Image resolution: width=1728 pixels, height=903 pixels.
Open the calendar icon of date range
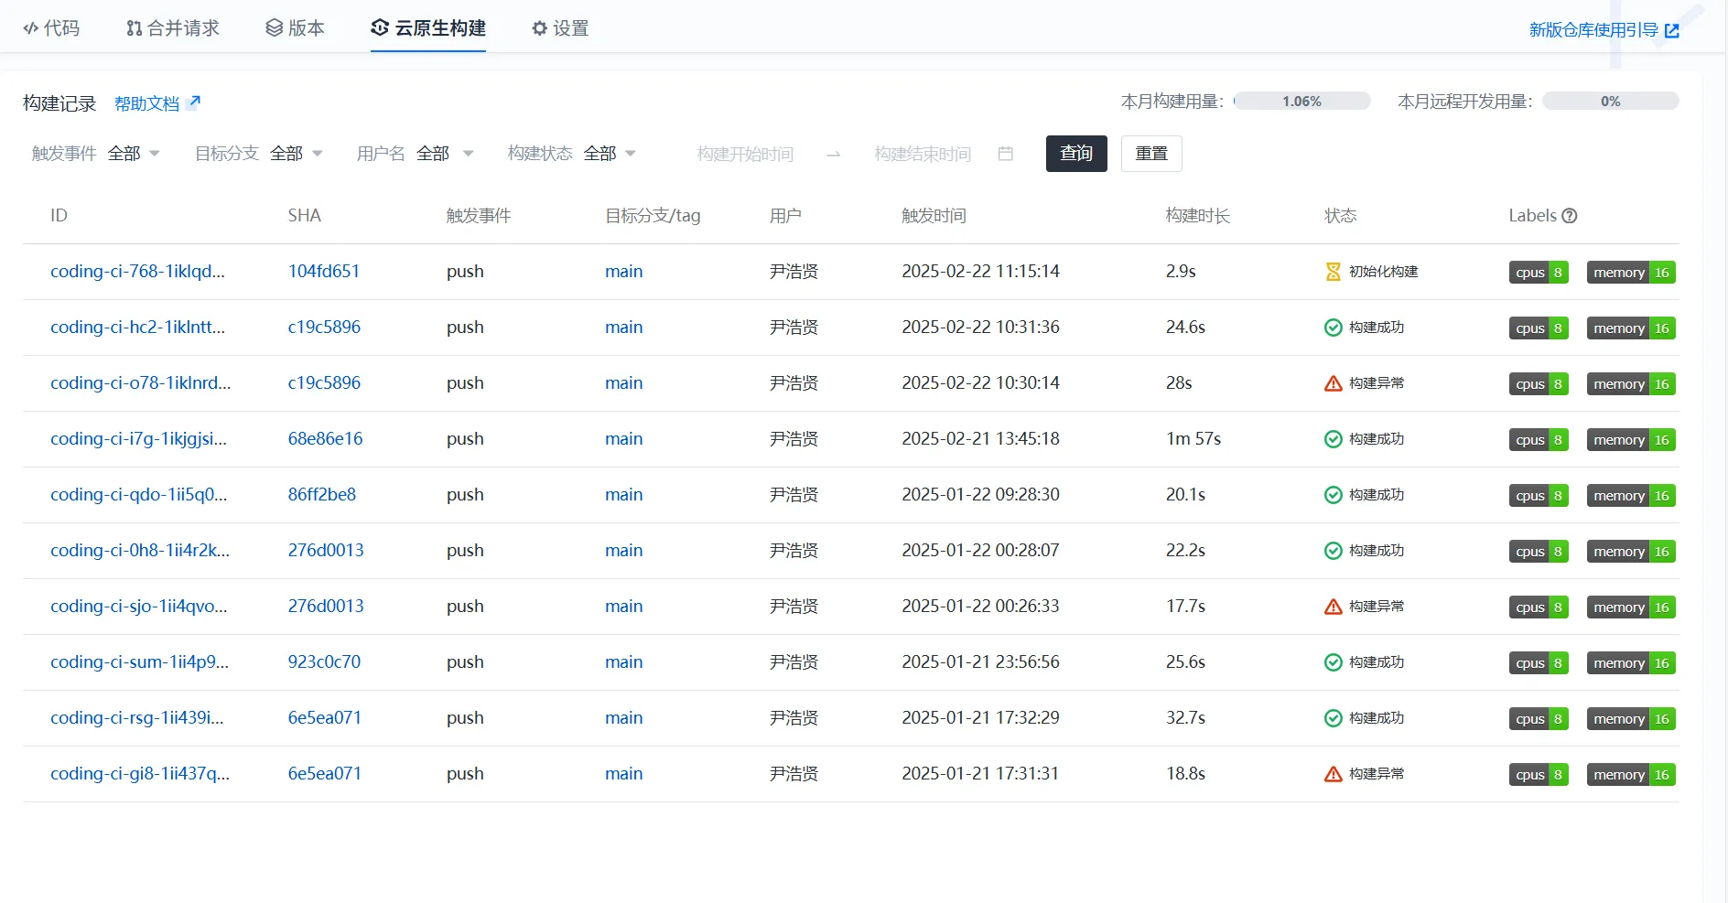pyautogui.click(x=1006, y=154)
